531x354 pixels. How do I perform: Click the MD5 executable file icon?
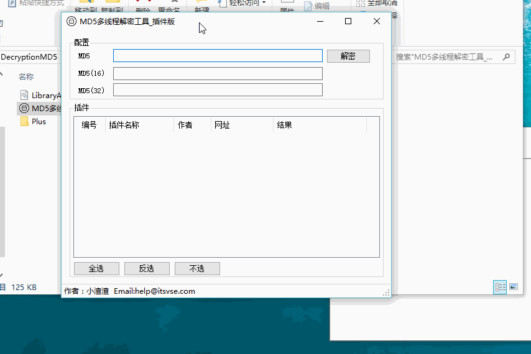[24, 108]
